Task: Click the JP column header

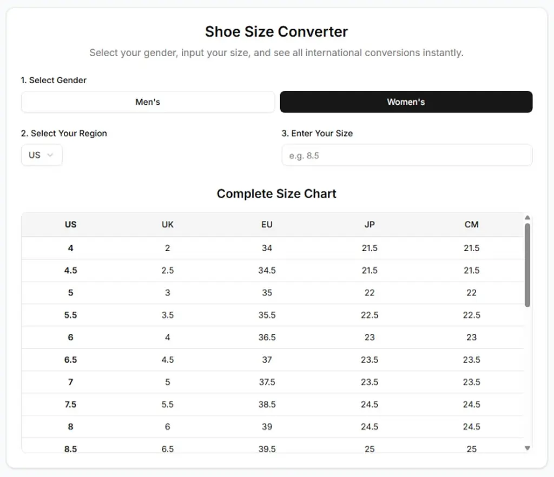Action: point(370,225)
